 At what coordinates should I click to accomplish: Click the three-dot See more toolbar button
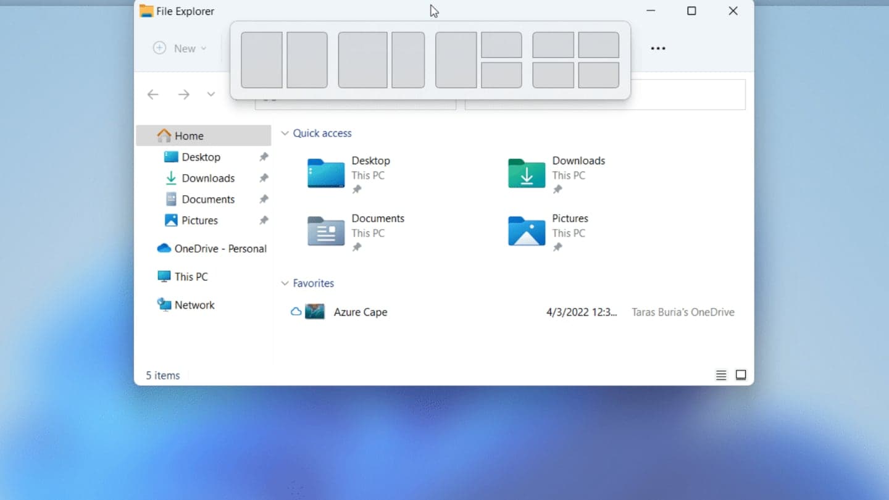(658, 48)
